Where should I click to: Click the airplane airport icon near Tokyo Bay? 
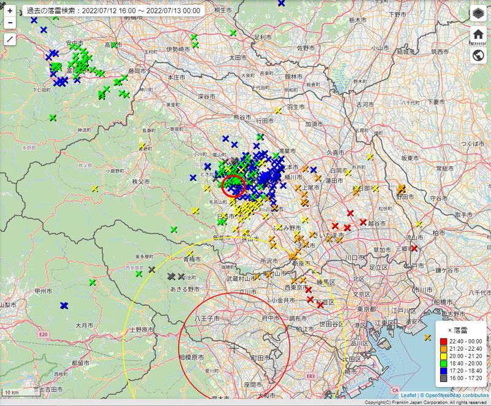click(x=374, y=365)
